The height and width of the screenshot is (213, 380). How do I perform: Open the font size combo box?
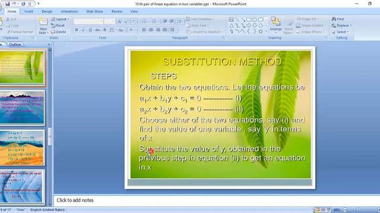[109, 21]
